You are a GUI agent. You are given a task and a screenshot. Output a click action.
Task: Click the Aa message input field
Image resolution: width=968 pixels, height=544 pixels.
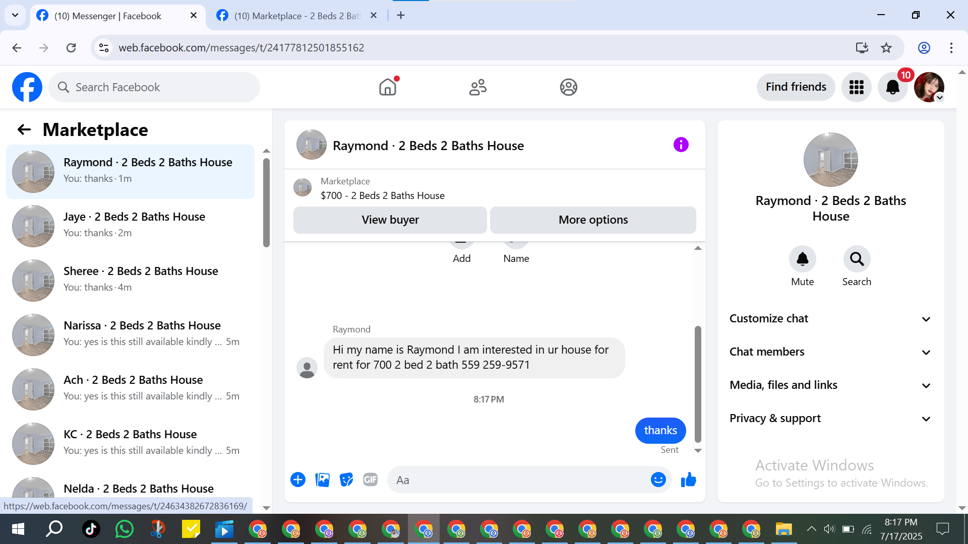[x=519, y=480]
